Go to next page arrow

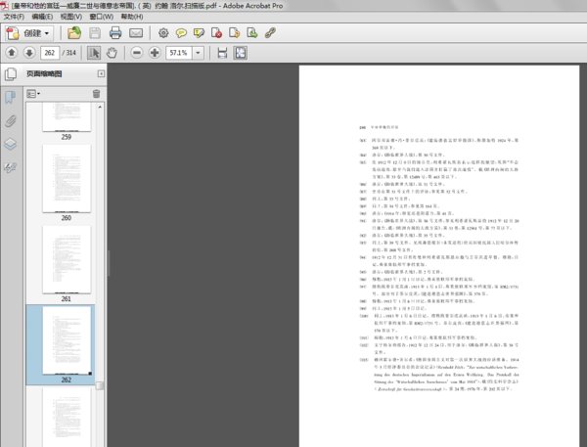pyautogui.click(x=29, y=53)
